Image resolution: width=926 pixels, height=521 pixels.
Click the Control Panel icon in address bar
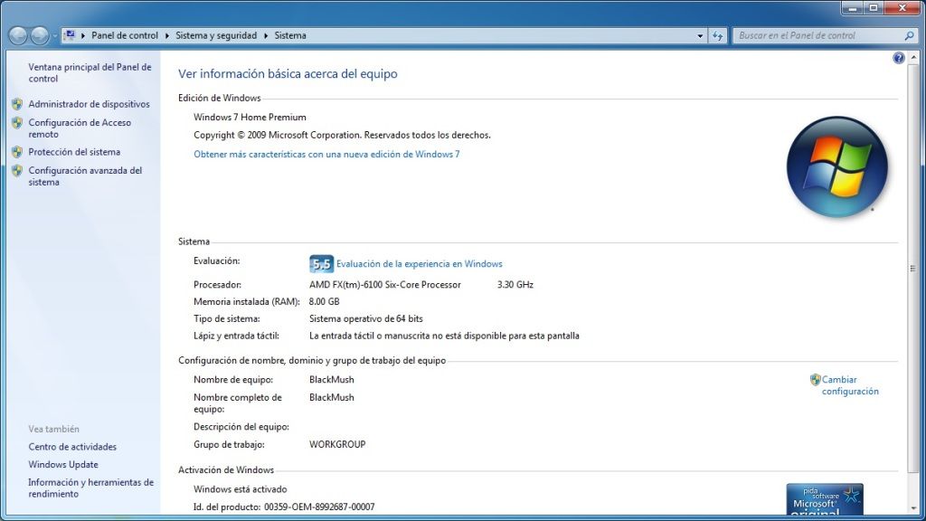[70, 35]
